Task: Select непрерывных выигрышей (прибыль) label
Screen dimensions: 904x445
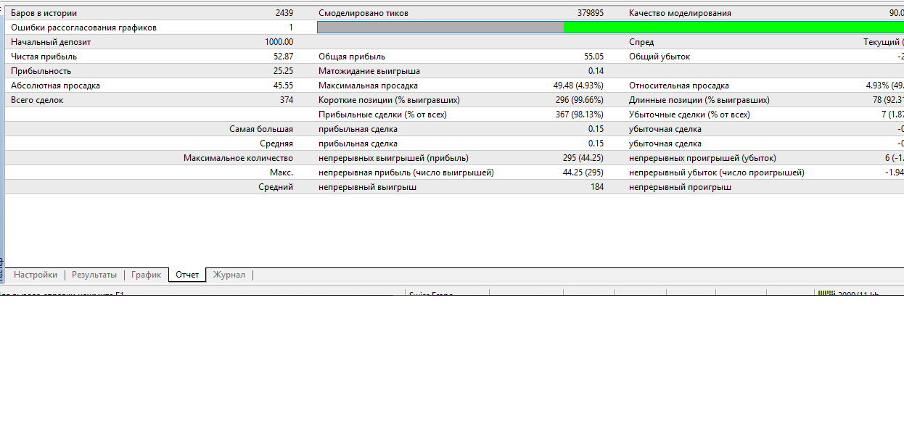Action: pyautogui.click(x=393, y=158)
